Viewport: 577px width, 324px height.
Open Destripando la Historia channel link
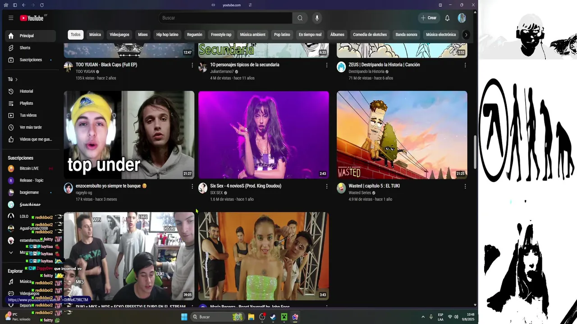point(366,72)
